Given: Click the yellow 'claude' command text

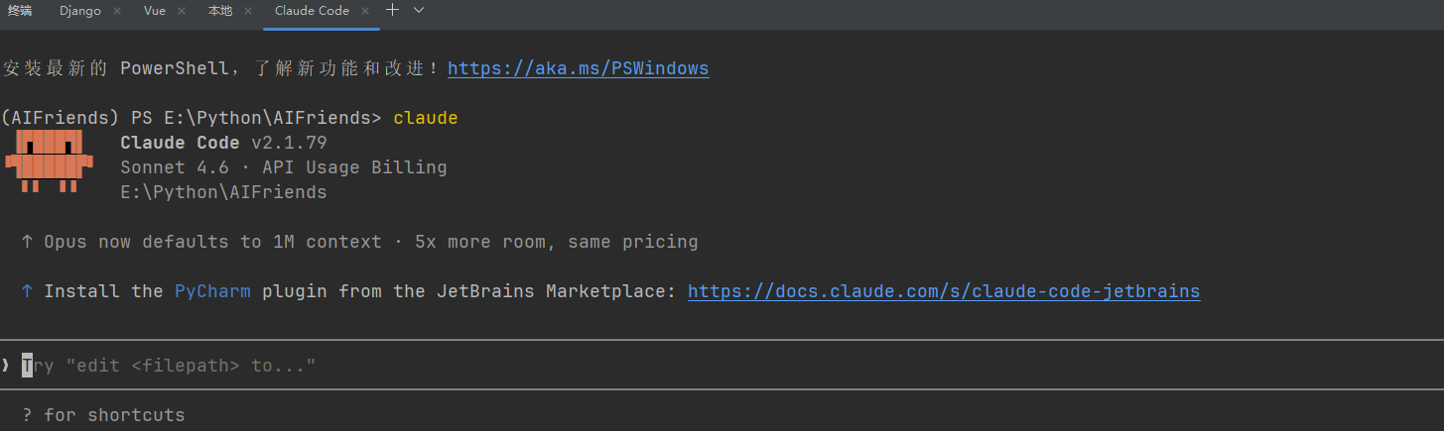Looking at the screenshot, I should [426, 118].
